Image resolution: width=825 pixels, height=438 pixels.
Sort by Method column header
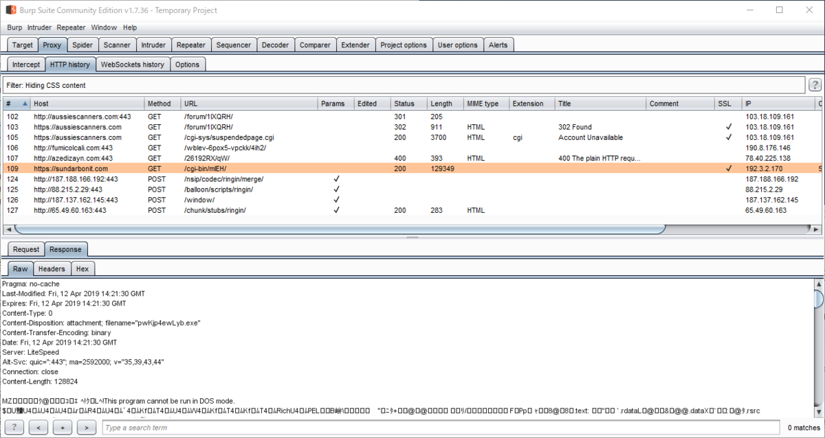coord(163,104)
